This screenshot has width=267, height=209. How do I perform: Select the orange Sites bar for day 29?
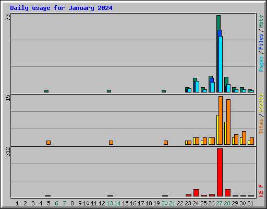coord(236,140)
